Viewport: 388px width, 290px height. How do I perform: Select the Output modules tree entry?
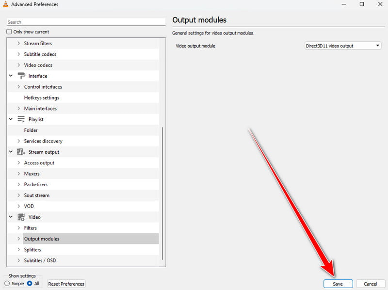click(42, 239)
